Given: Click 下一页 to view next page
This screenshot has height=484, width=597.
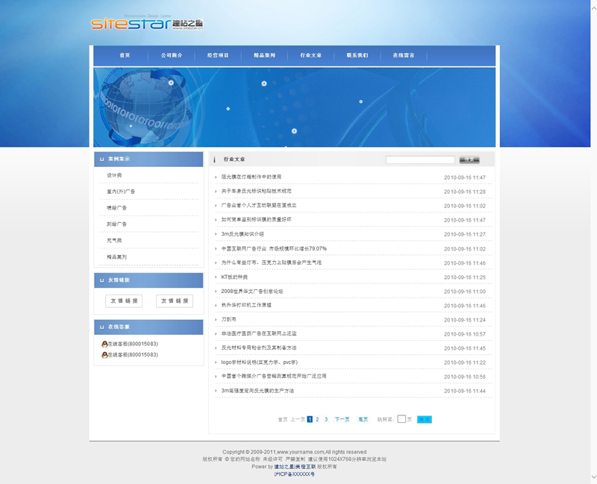Looking at the screenshot, I should click(x=342, y=420).
